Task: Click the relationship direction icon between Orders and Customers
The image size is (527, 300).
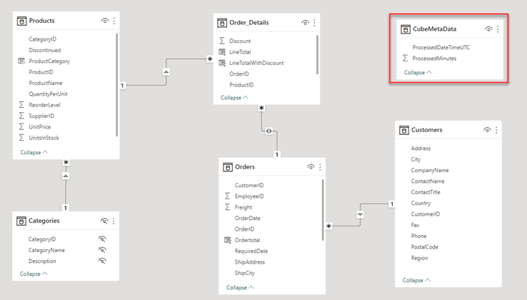Action: [359, 214]
